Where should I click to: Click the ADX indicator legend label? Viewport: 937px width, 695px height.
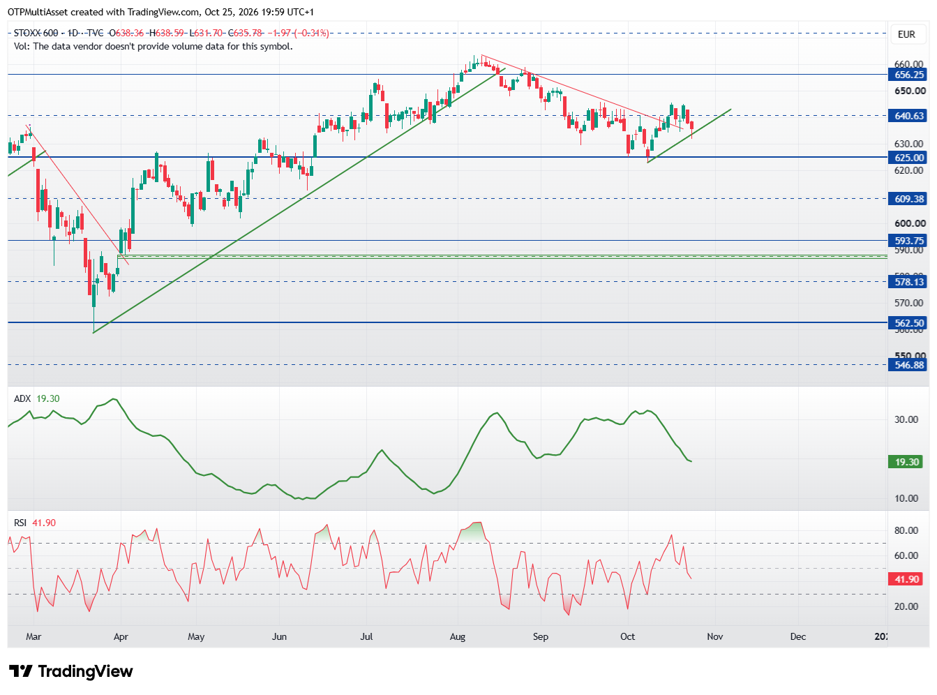coord(22,398)
